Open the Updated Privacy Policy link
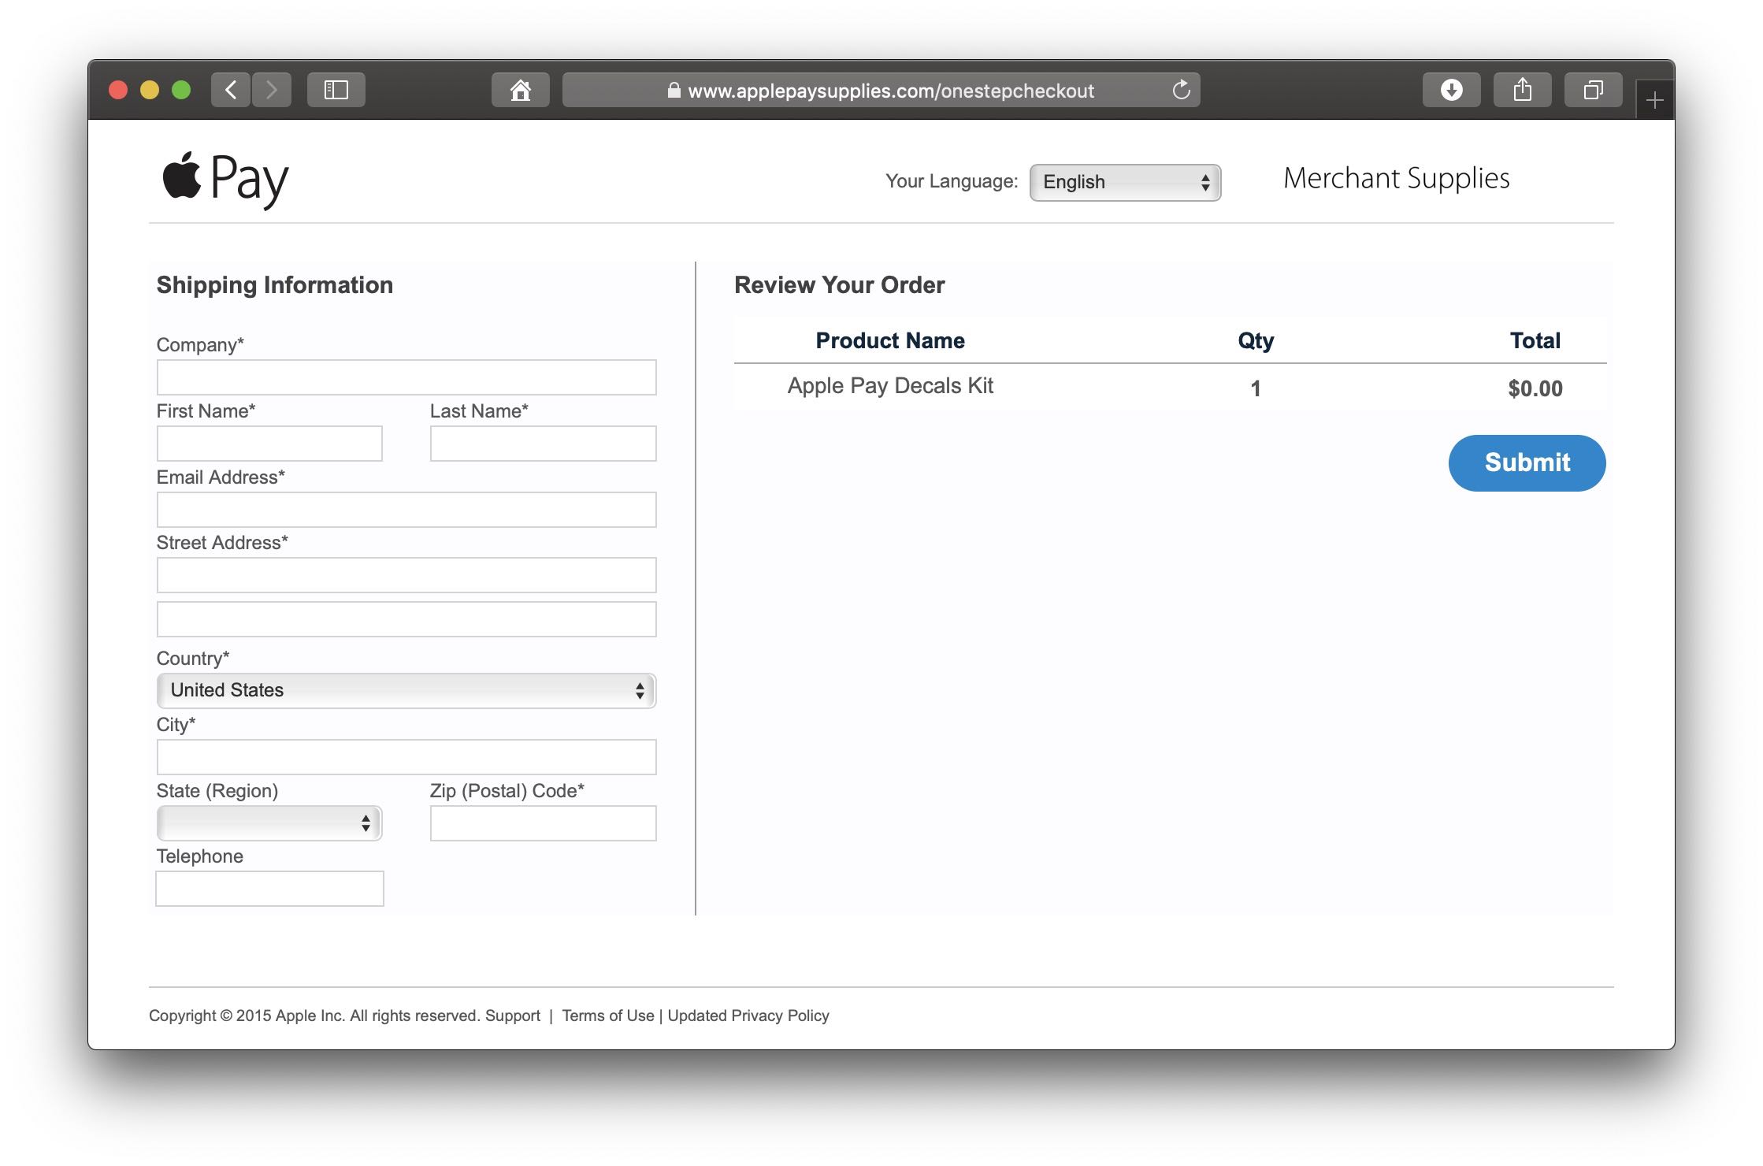The width and height of the screenshot is (1763, 1166). pos(748,1016)
